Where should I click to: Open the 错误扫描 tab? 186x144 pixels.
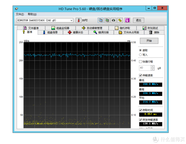(101, 32)
